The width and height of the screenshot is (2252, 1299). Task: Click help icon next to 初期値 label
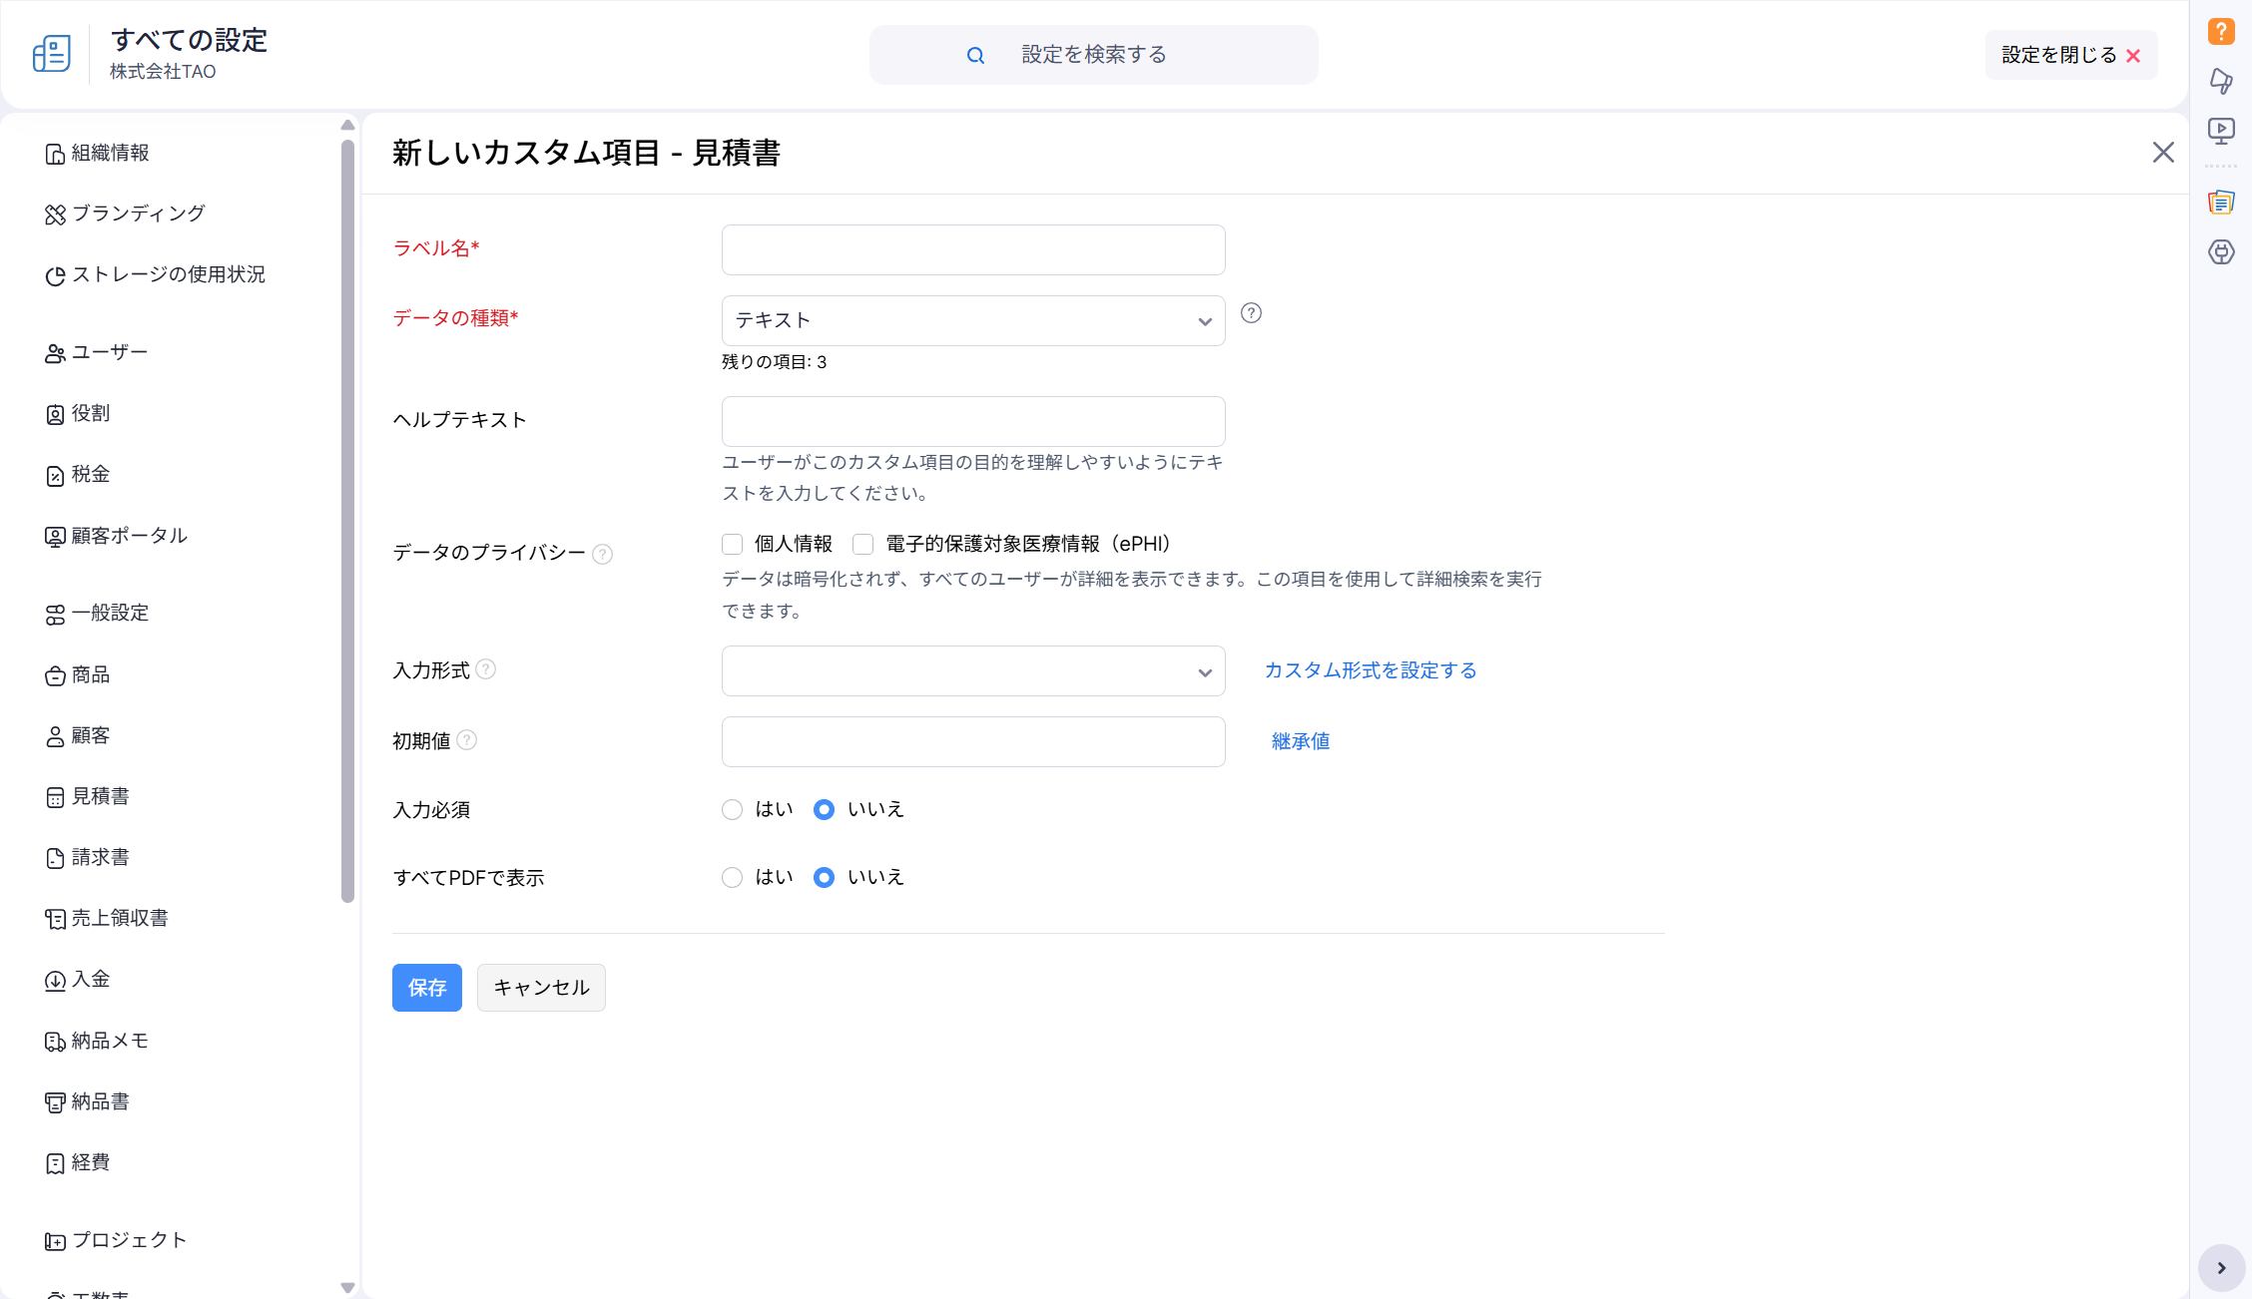tap(466, 740)
